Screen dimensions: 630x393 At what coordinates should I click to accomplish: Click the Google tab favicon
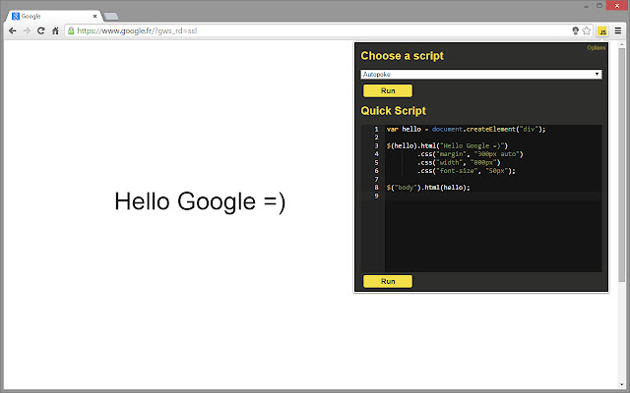click(x=16, y=16)
